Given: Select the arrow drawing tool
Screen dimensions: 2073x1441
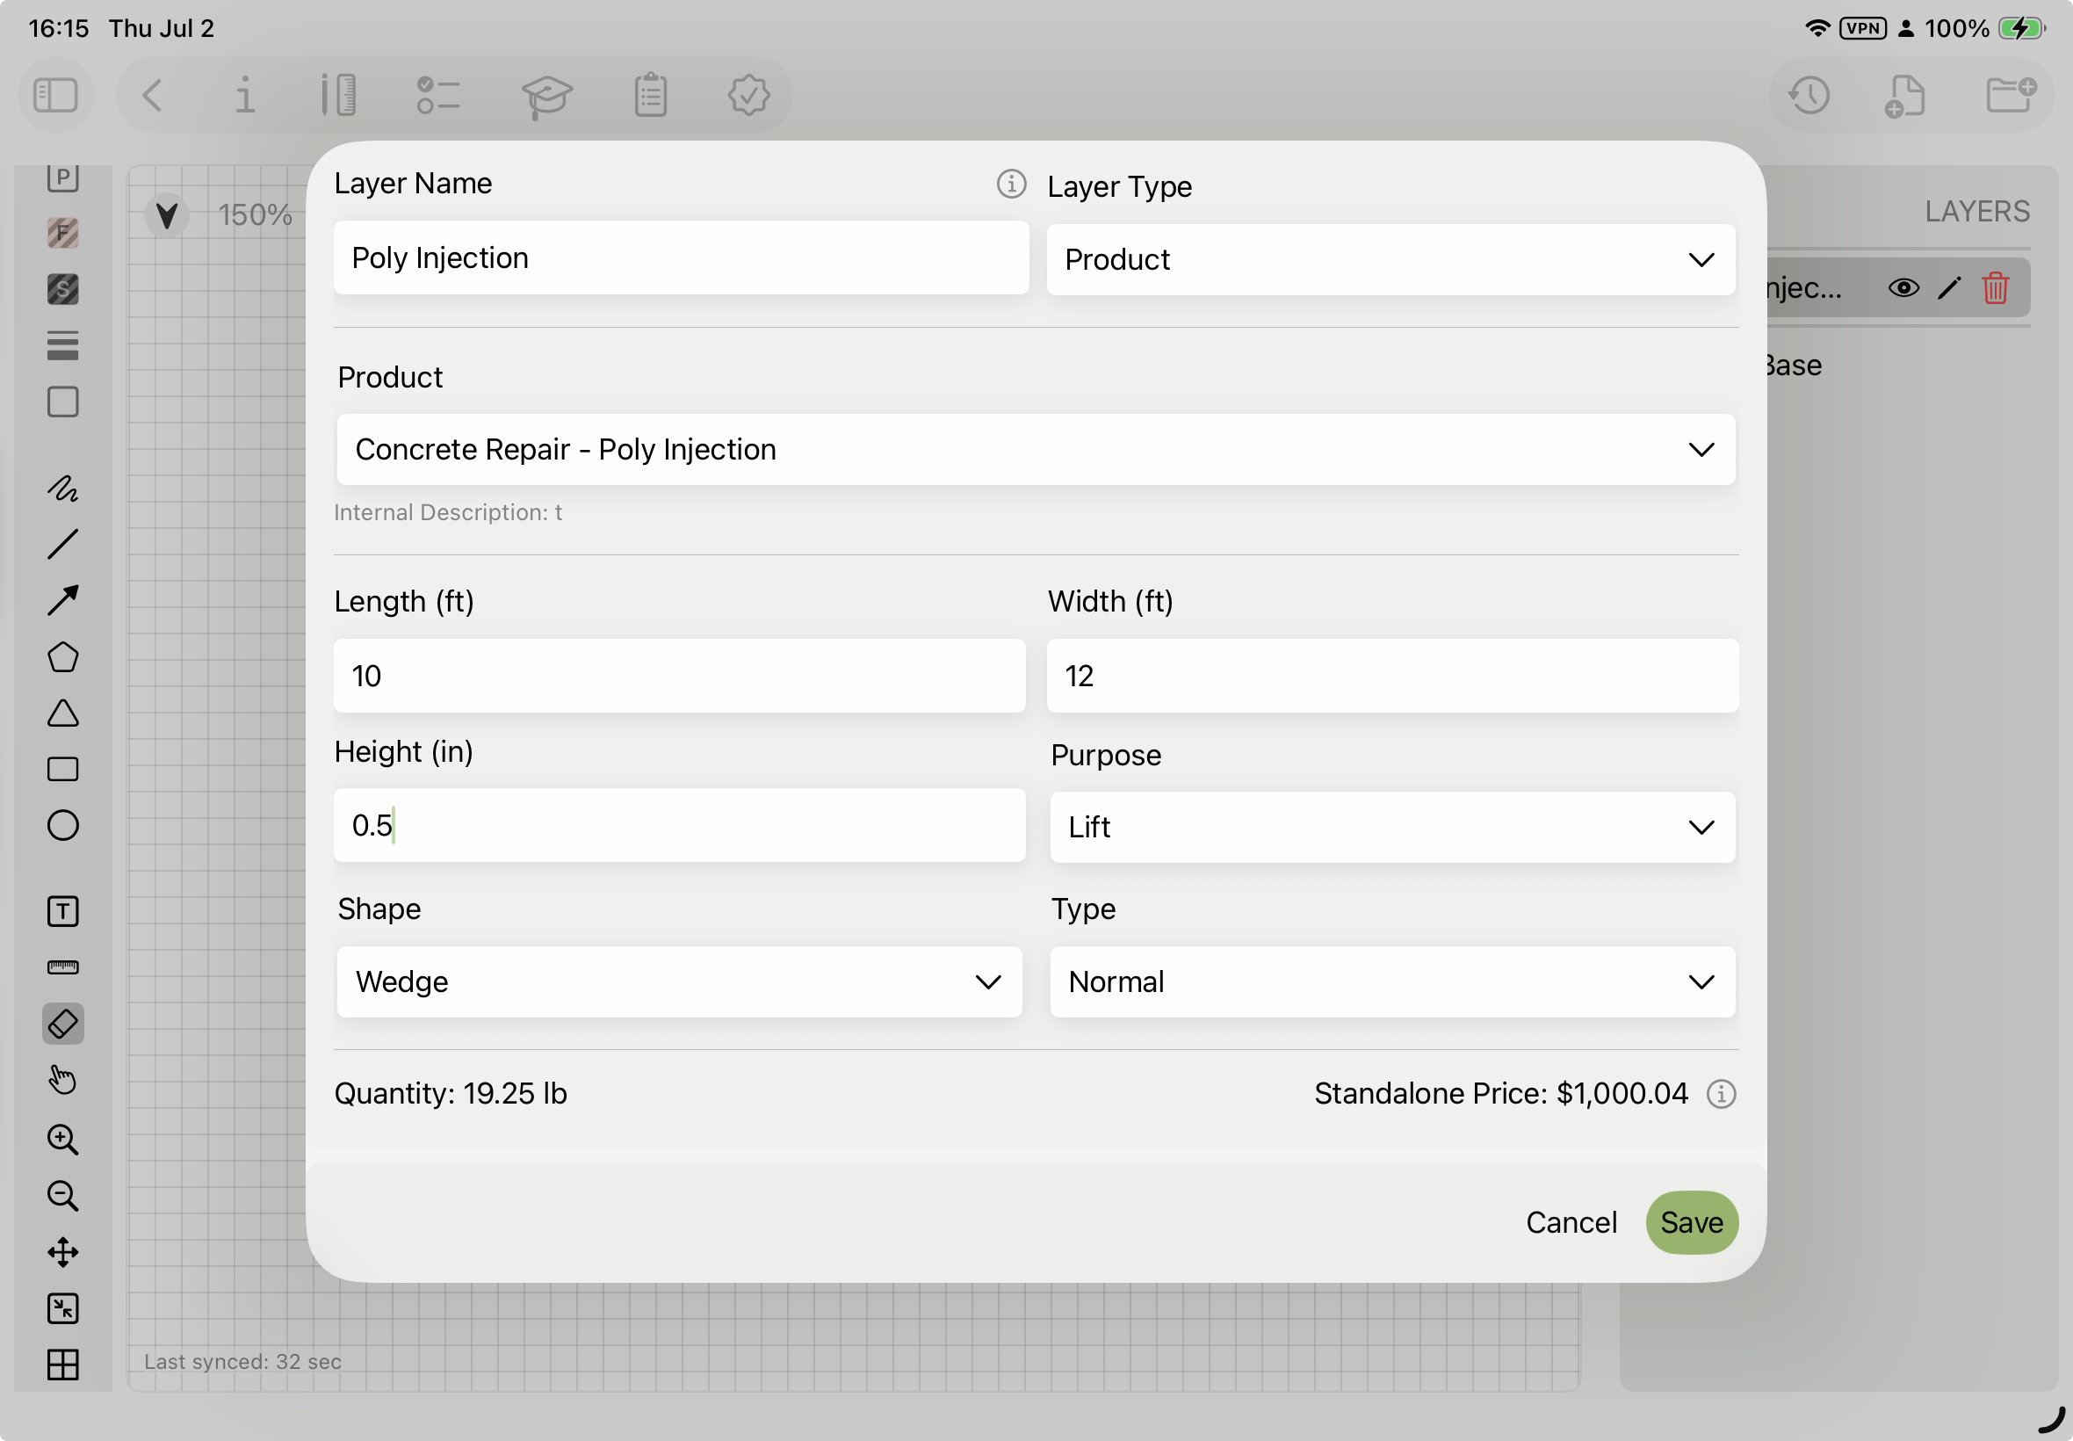Looking at the screenshot, I should pos(63,600).
